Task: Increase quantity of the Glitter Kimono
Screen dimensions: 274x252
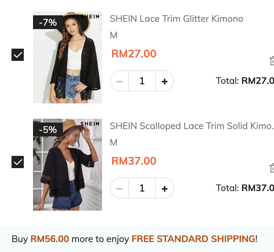Action: pyautogui.click(x=165, y=81)
